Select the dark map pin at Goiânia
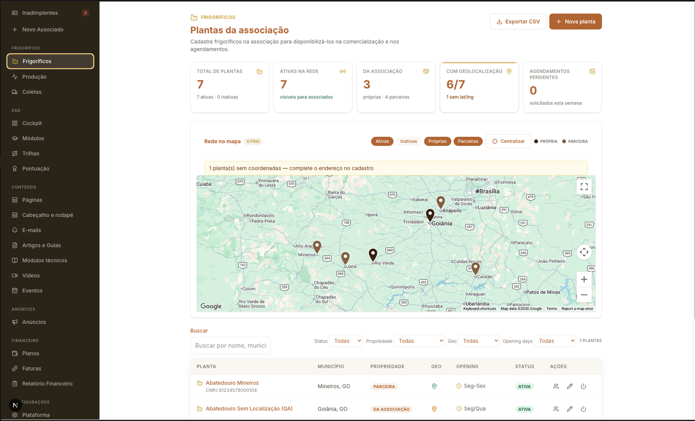The width and height of the screenshot is (695, 421). tap(430, 215)
